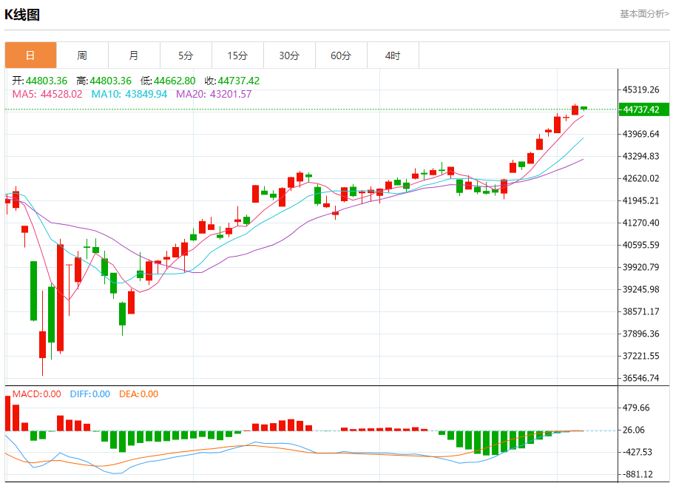Click the K线图 heading
Viewport: 673px width, 483px height.
pyautogui.click(x=22, y=15)
